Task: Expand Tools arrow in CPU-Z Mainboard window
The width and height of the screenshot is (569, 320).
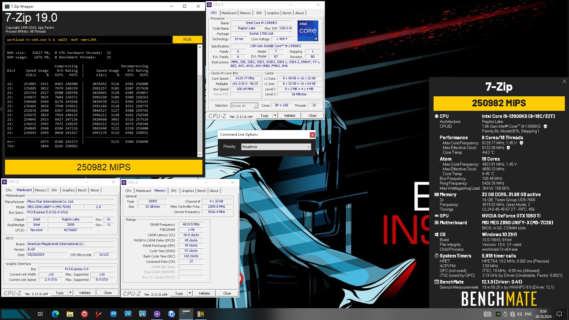Action: (x=70, y=293)
